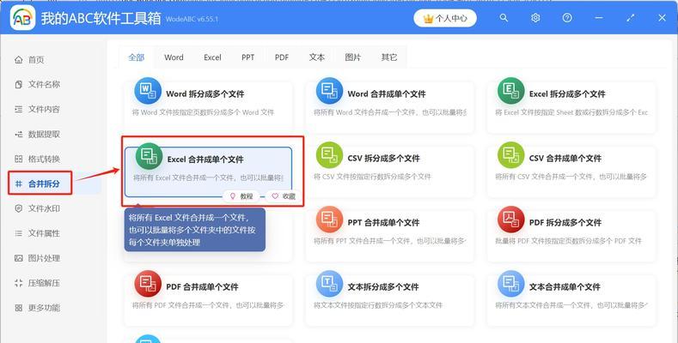The height and width of the screenshot is (343, 678).
Task: Open PDF 合并成单个文件 card title
Action: [x=202, y=287]
